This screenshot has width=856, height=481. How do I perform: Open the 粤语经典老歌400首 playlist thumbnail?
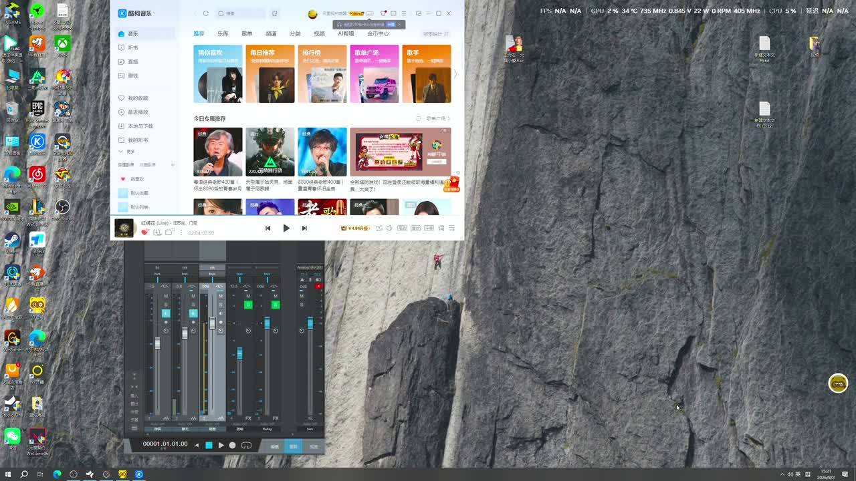coord(218,152)
